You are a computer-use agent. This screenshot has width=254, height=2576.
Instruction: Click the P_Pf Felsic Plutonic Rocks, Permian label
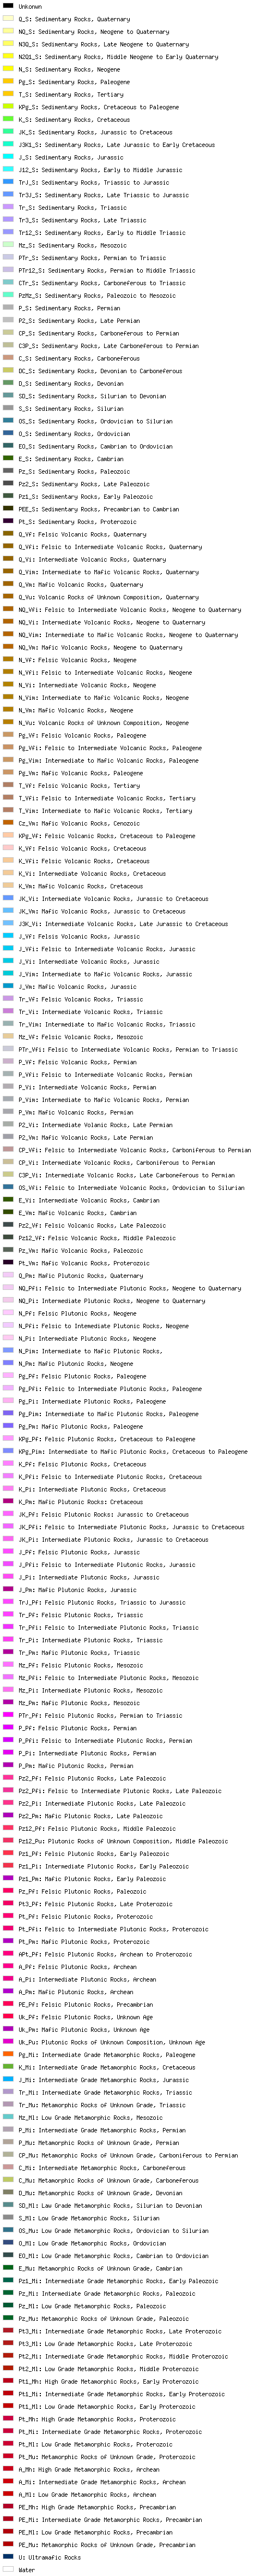[x=78, y=1728]
